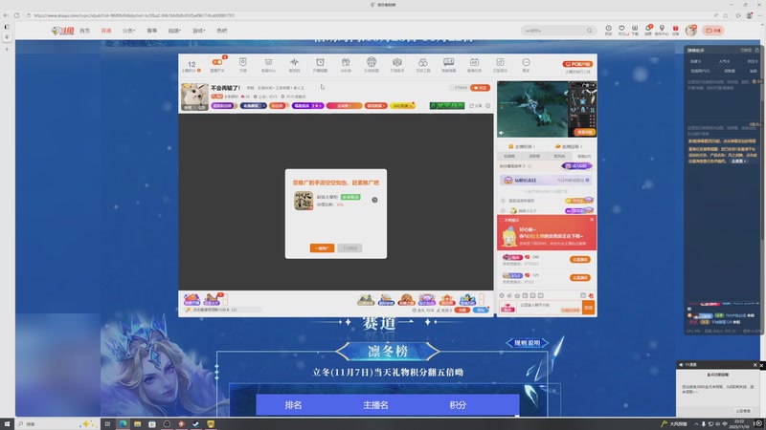Open the follow heart icon in site header

[x=621, y=31]
